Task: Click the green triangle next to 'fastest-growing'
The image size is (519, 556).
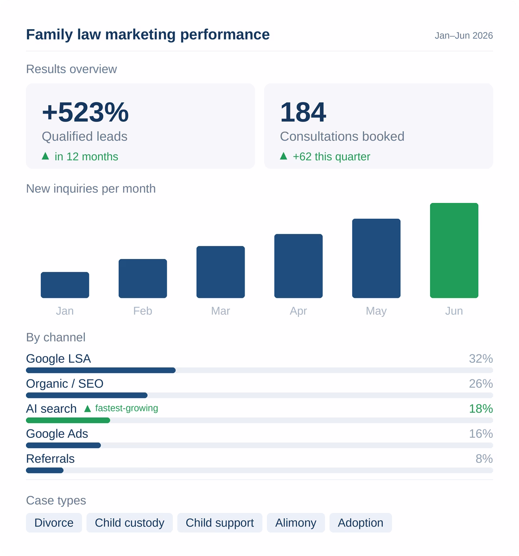Action: (88, 409)
